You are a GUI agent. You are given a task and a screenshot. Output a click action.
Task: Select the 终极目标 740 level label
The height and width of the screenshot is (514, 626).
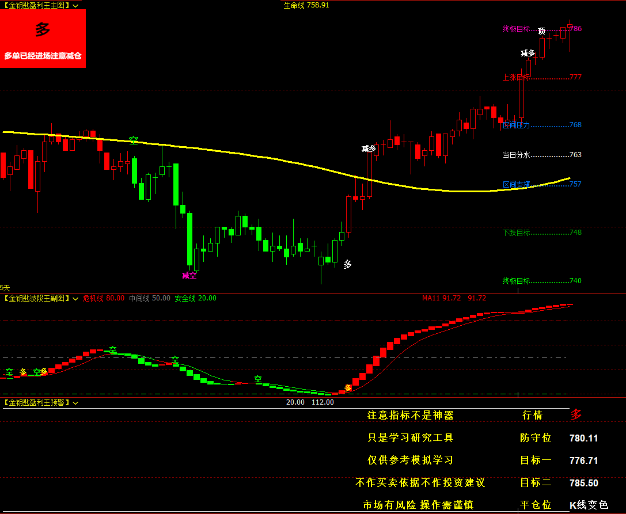[542, 280]
